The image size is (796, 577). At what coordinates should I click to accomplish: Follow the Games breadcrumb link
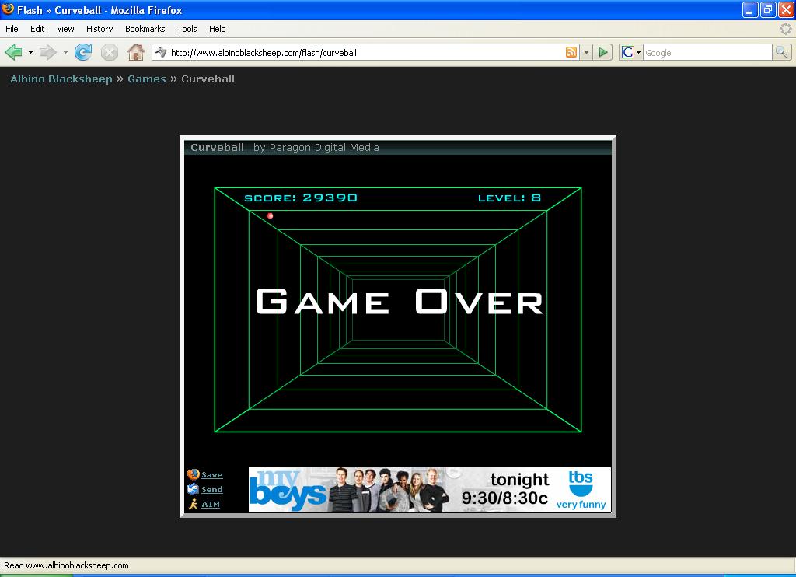click(x=147, y=79)
